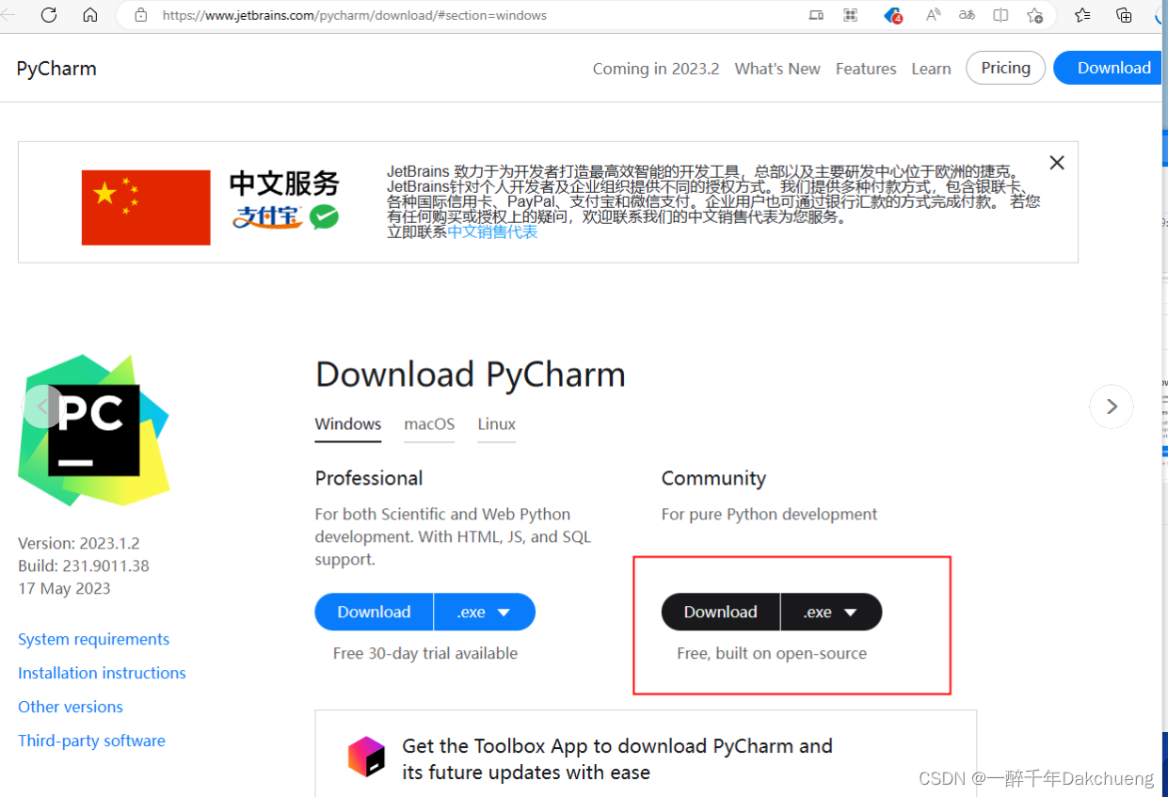Image resolution: width=1168 pixels, height=797 pixels.
Task: Click the Build: 231.9011.38 text
Action: tap(84, 566)
